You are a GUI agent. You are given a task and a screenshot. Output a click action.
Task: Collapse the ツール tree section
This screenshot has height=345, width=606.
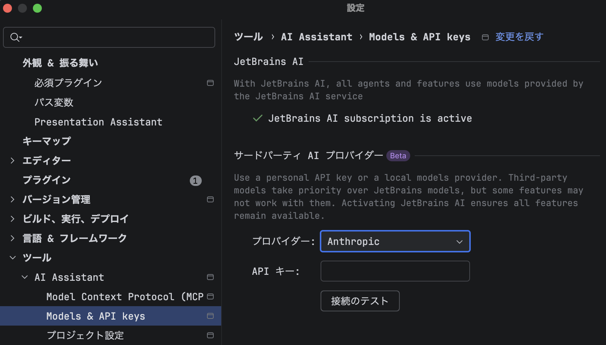pyautogui.click(x=13, y=258)
